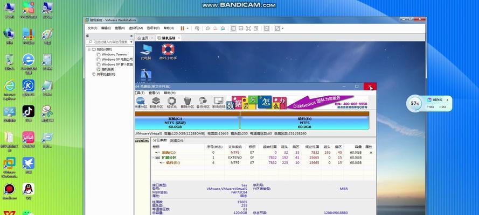Open TikTok icon on host desktop
Screen dimensions: 479x215
[29, 113]
